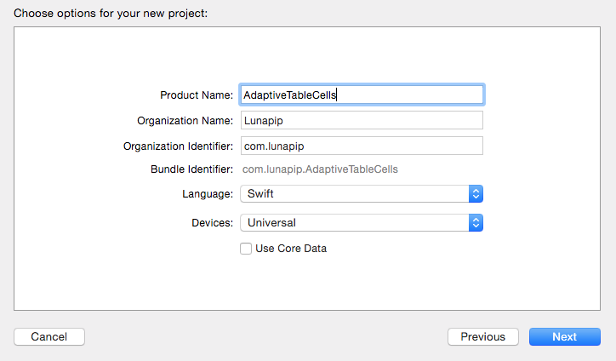Cancel the new project dialog
This screenshot has height=361, width=616.
pos(49,336)
